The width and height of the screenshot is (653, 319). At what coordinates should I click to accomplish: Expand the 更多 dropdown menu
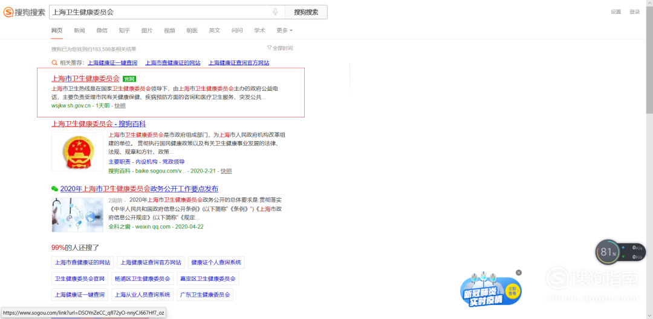click(x=284, y=30)
